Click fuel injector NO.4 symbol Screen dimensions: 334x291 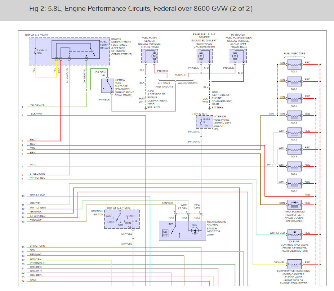pyautogui.click(x=294, y=81)
